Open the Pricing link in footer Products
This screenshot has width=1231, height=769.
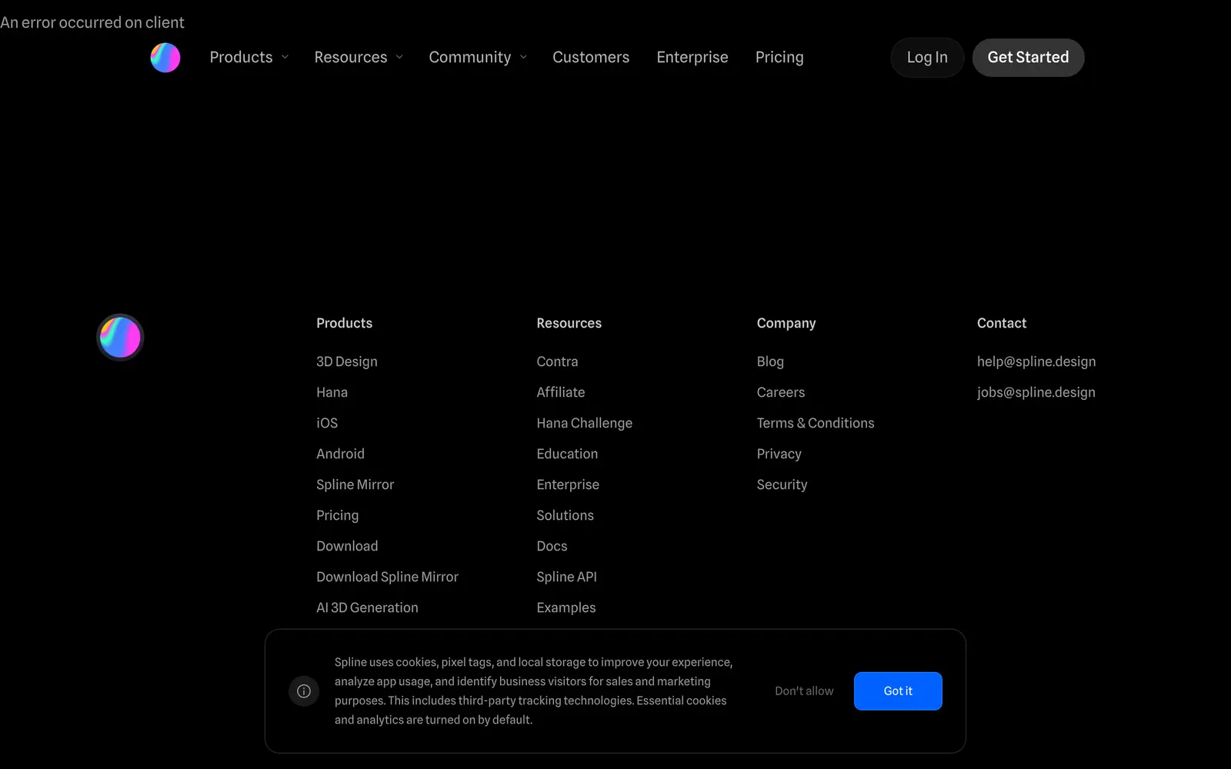coord(337,515)
